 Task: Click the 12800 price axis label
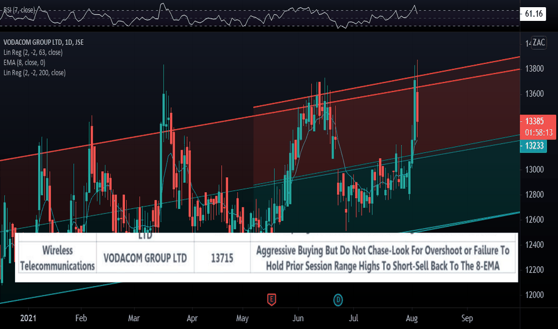point(535,194)
